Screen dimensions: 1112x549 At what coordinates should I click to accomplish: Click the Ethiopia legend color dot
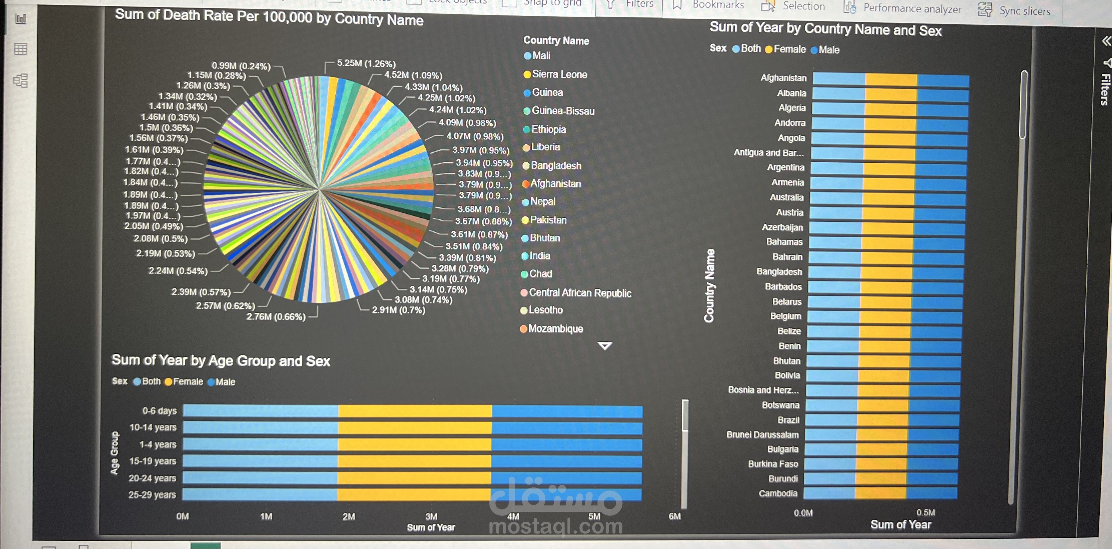(527, 129)
